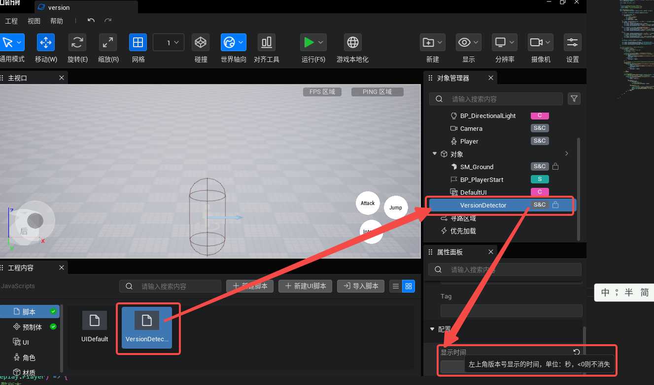The height and width of the screenshot is (385, 654).
Task: Select Player in object tree
Action: 469,141
